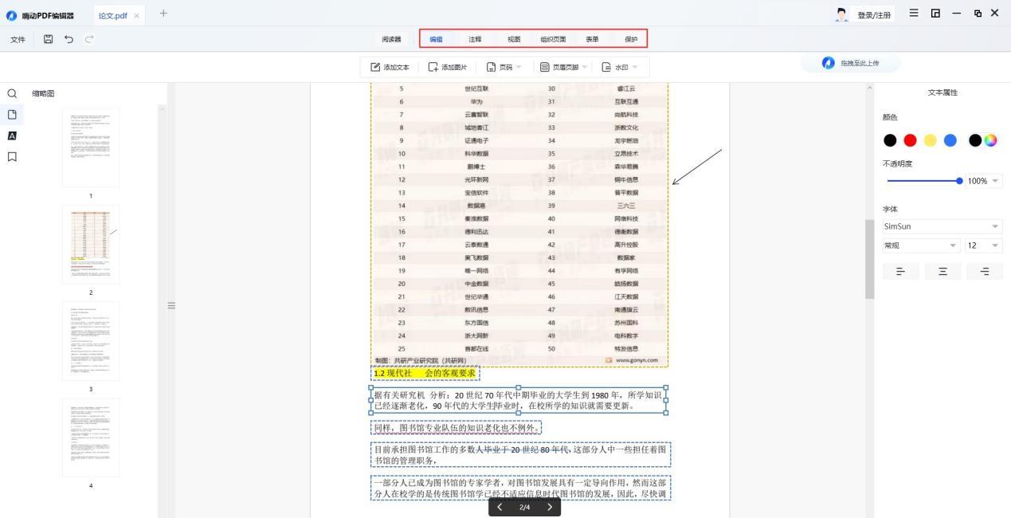
Task: Open the text outline sidebar icon
Action: point(12,135)
